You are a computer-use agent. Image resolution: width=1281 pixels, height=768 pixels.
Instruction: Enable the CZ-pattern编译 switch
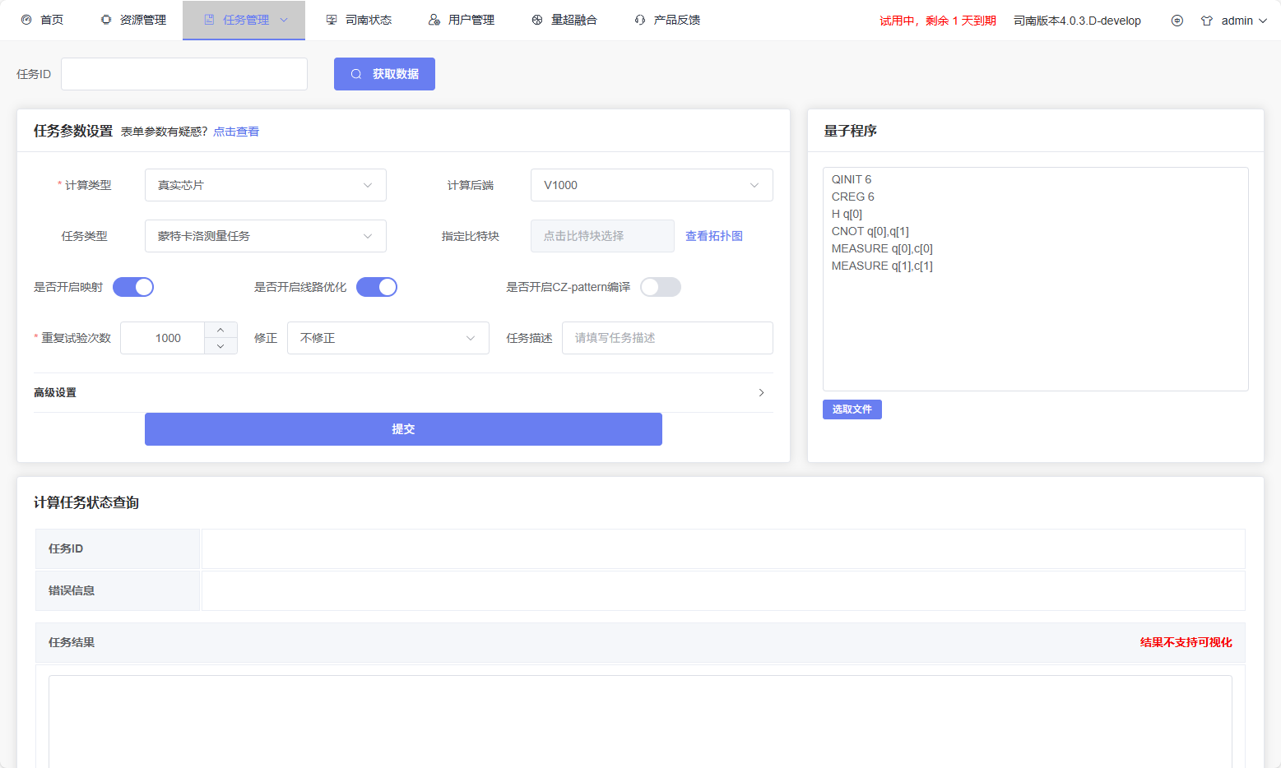(x=661, y=287)
